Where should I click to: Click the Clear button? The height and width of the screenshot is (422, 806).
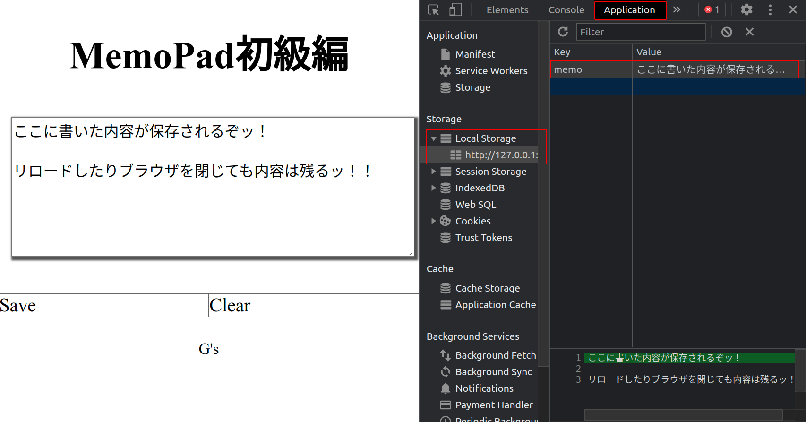pyautogui.click(x=314, y=305)
